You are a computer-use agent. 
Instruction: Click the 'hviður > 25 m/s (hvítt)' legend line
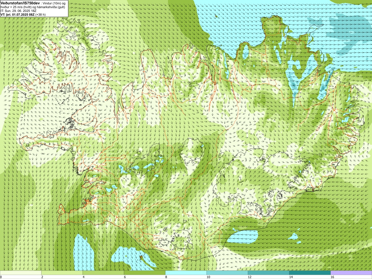[x=16, y=7]
